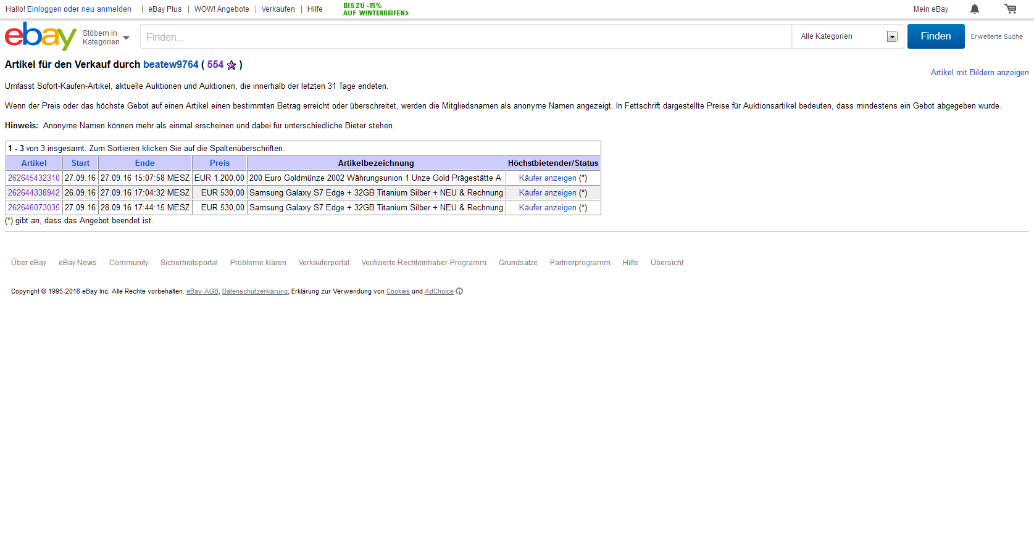Click the AdChoice info icon
1034x560 pixels.
pyautogui.click(x=459, y=292)
